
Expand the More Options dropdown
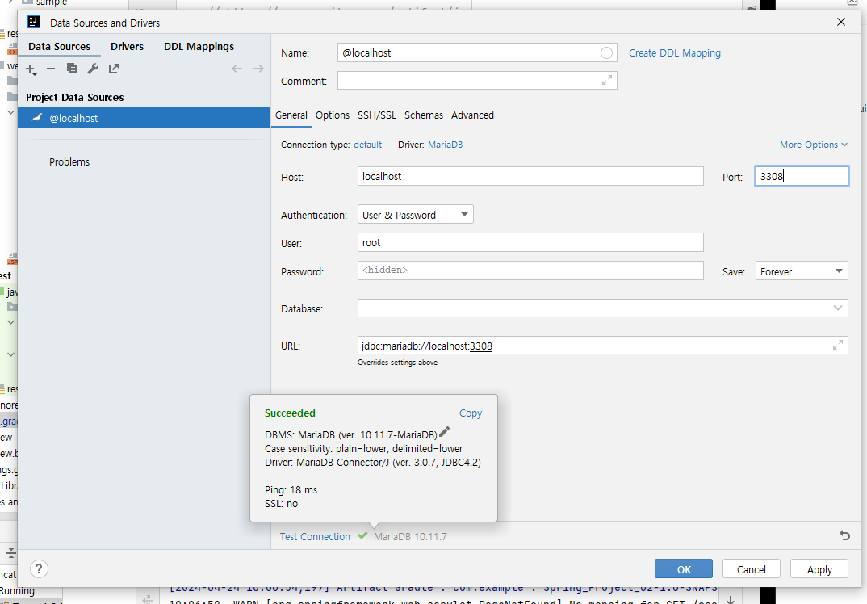(x=814, y=145)
